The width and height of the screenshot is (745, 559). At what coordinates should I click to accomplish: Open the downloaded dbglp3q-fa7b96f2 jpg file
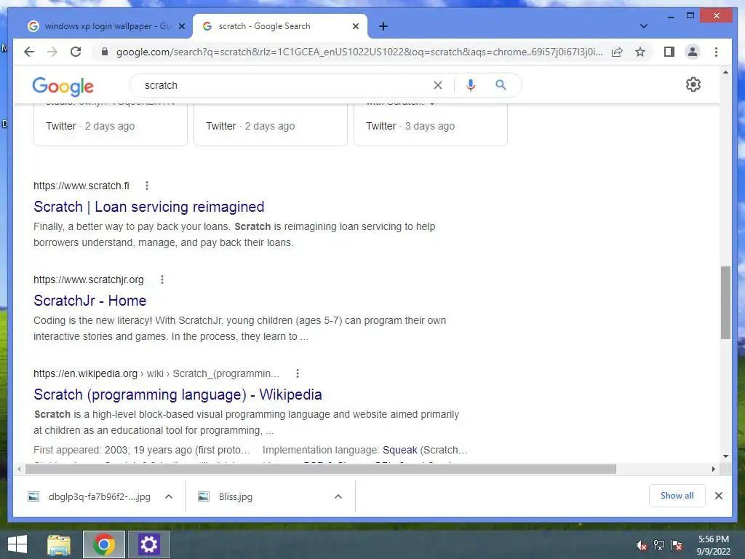99,496
